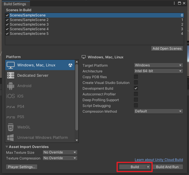Viewport: 189px width, 175px height.
Task: Click the platform list scrollbar thumb
Action: pyautogui.click(x=77, y=97)
